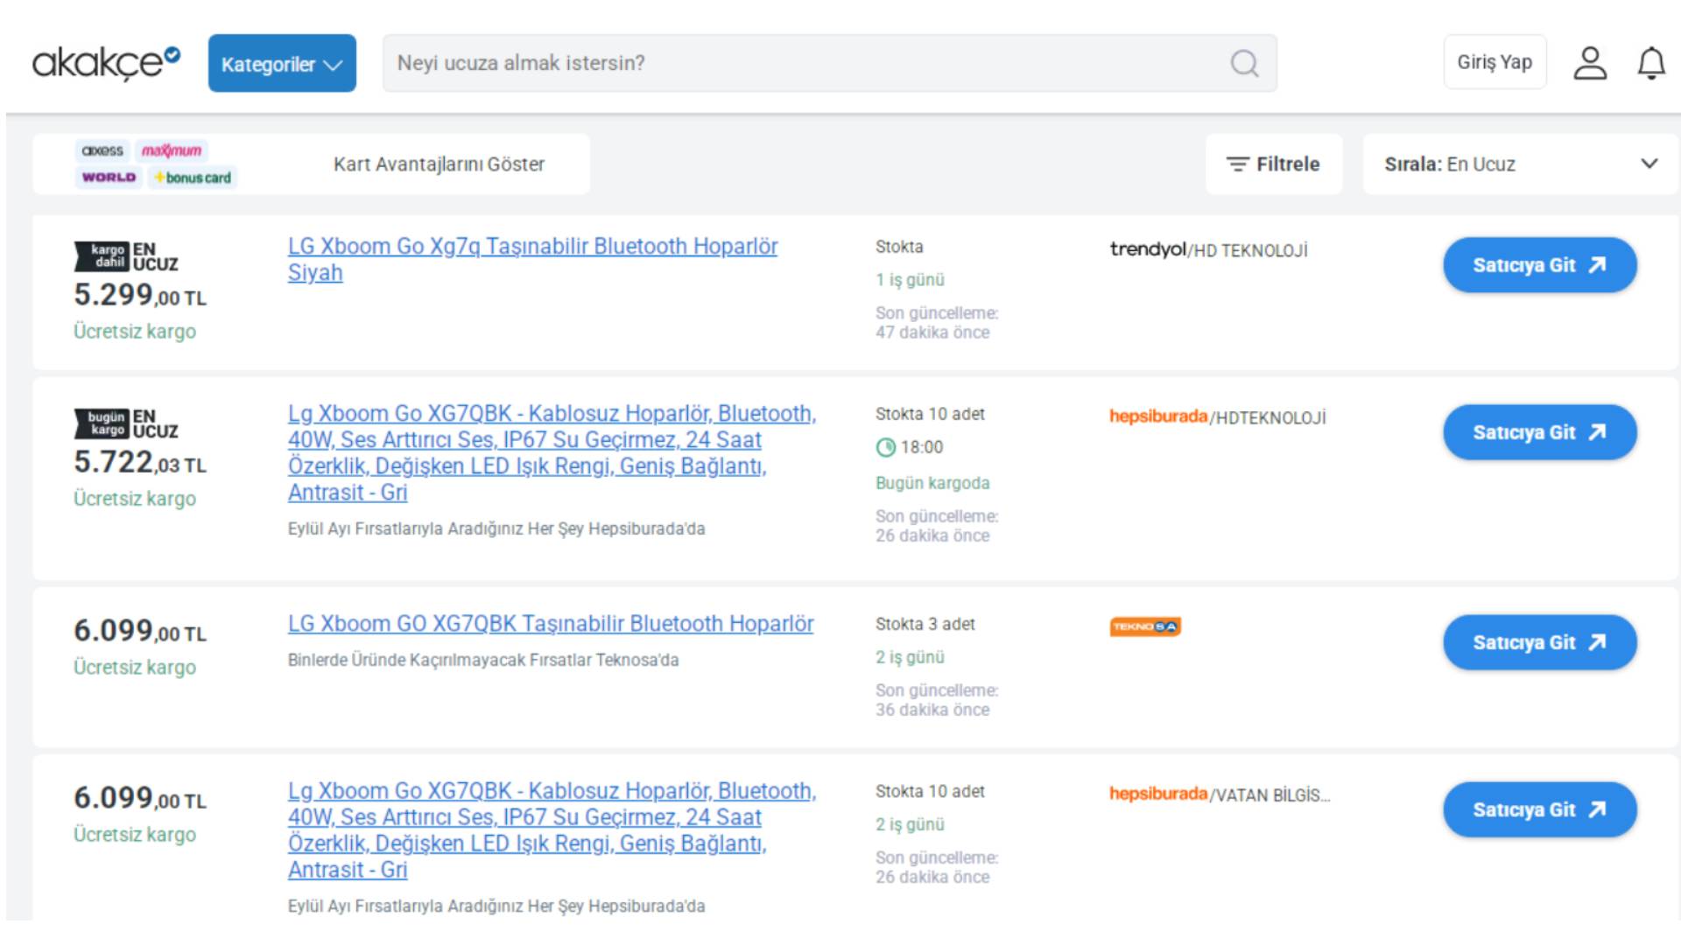
Task: Click the Teknosa offer's 6.099,00 TL price
Action: [x=140, y=631]
